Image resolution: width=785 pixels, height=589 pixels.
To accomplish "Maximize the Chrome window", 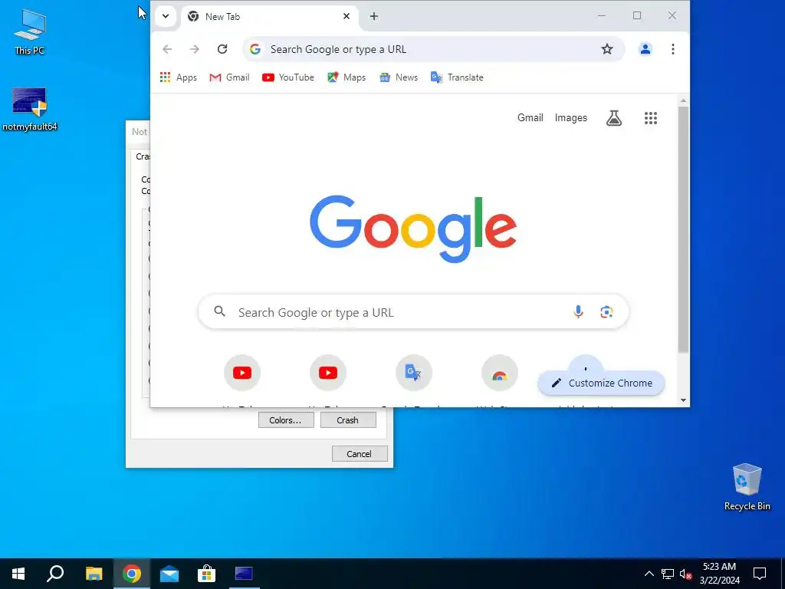I will click(x=637, y=15).
